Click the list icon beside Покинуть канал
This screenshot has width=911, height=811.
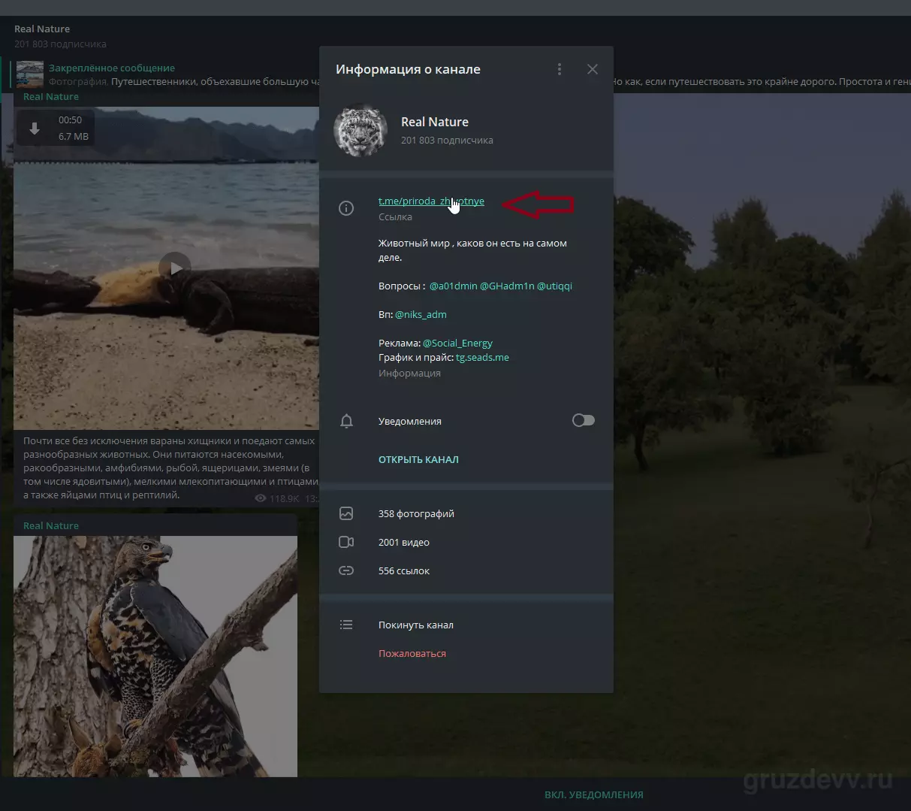[346, 625]
